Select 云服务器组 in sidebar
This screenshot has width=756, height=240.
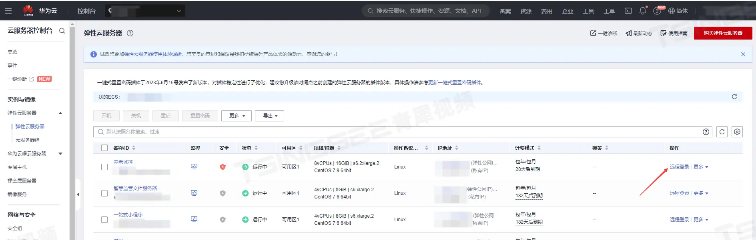click(x=28, y=140)
